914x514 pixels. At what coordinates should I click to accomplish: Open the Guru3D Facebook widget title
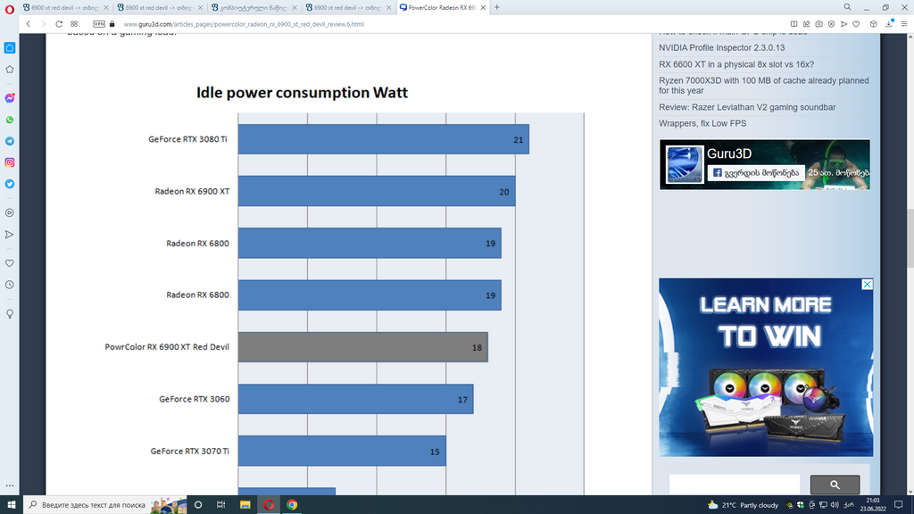pyautogui.click(x=729, y=153)
